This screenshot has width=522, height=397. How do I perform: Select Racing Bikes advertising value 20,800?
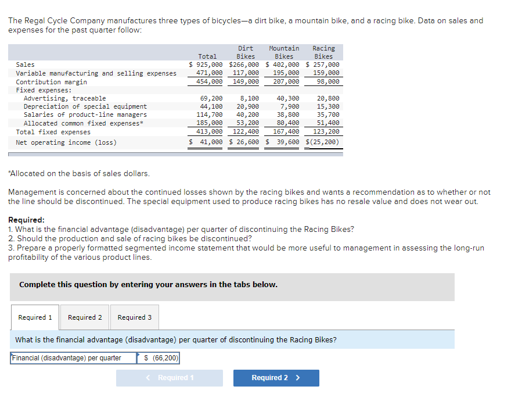(328, 98)
